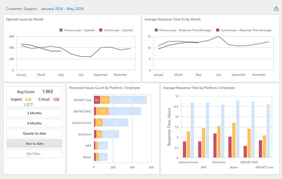
Task: Select the WPF orange response time column
Action: click(x=203, y=143)
